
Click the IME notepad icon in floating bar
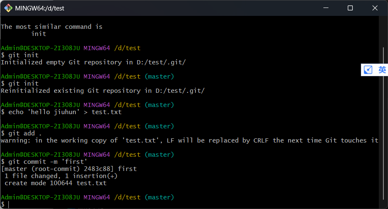pos(368,70)
